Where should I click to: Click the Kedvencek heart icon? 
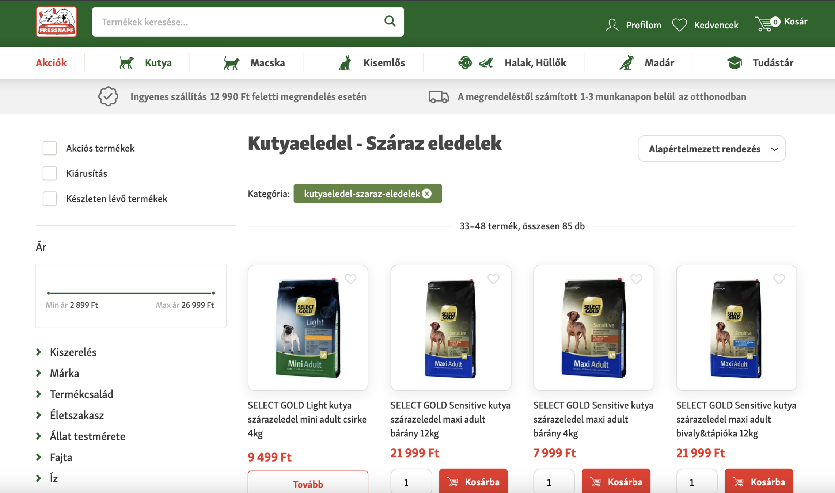pos(680,25)
